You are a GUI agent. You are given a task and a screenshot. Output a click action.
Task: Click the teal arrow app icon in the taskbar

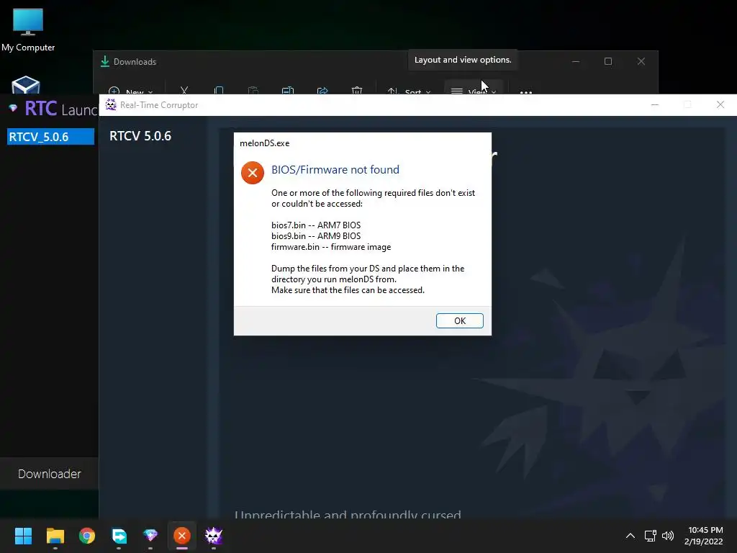[x=119, y=536]
